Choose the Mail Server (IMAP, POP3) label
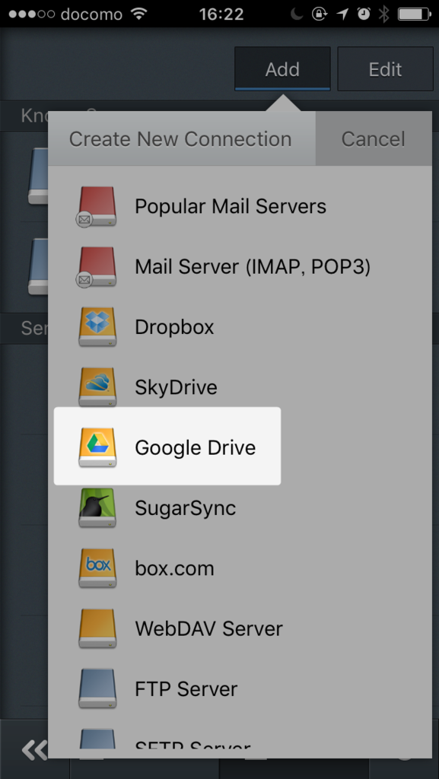Viewport: 439px width, 779px height. (253, 267)
